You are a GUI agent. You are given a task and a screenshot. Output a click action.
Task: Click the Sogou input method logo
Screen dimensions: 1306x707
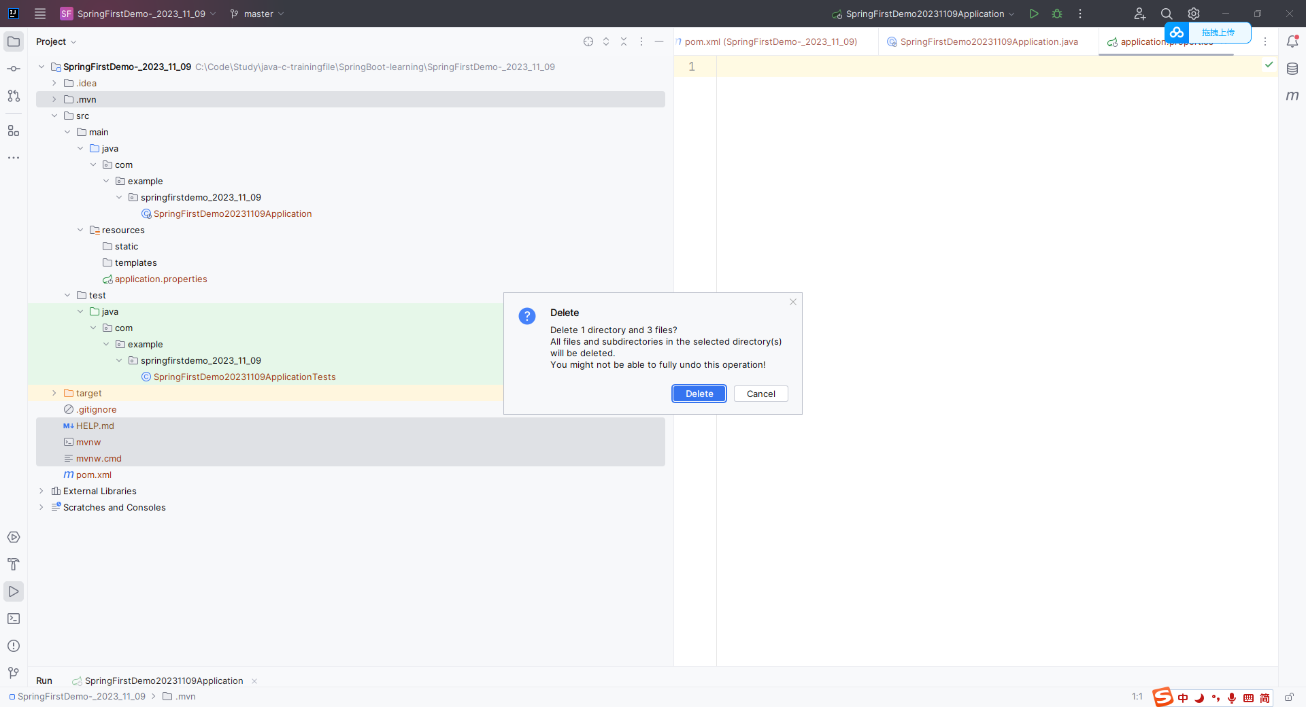(1162, 697)
